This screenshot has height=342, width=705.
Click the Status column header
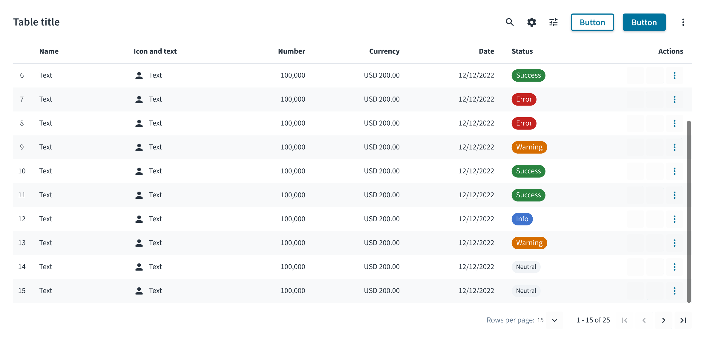[x=522, y=51]
